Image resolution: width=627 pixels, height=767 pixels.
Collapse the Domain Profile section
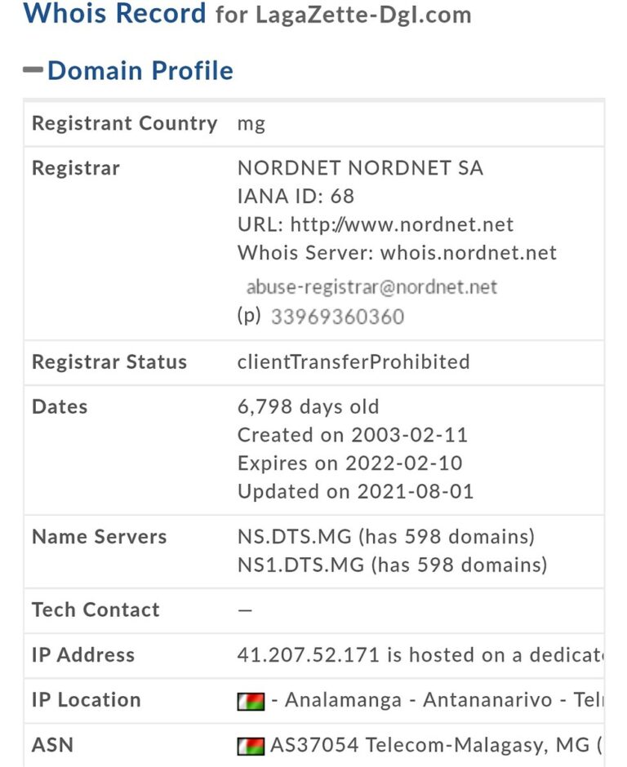tap(33, 70)
